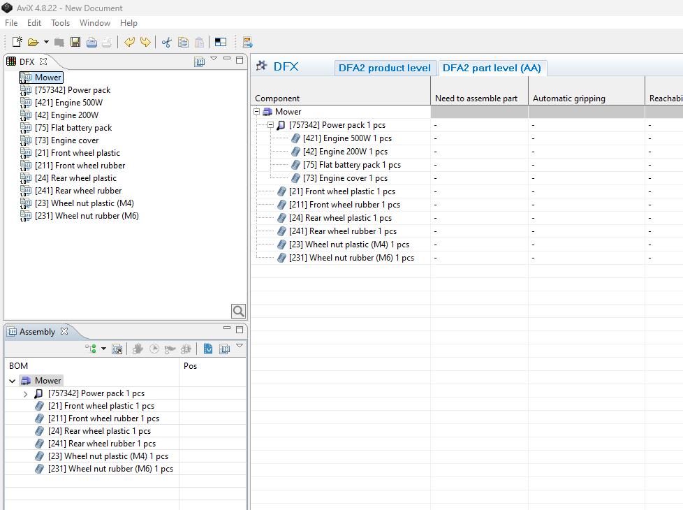This screenshot has width=683, height=510.
Task: Click the Copy icon in toolbar
Action: coord(183,42)
